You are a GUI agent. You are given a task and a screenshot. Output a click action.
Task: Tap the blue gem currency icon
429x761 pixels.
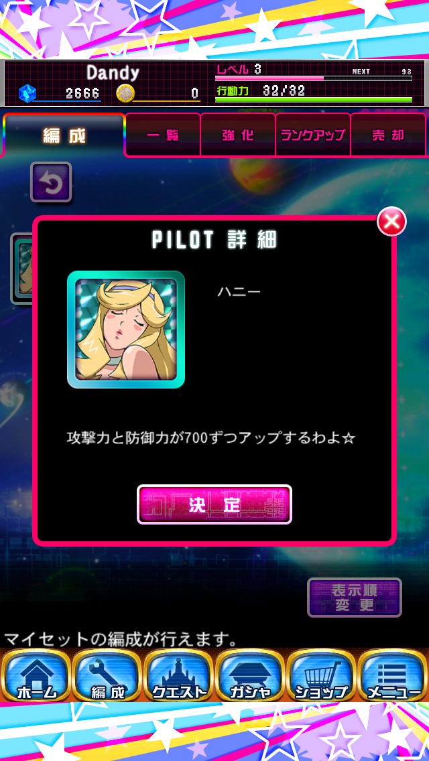pos(27,92)
